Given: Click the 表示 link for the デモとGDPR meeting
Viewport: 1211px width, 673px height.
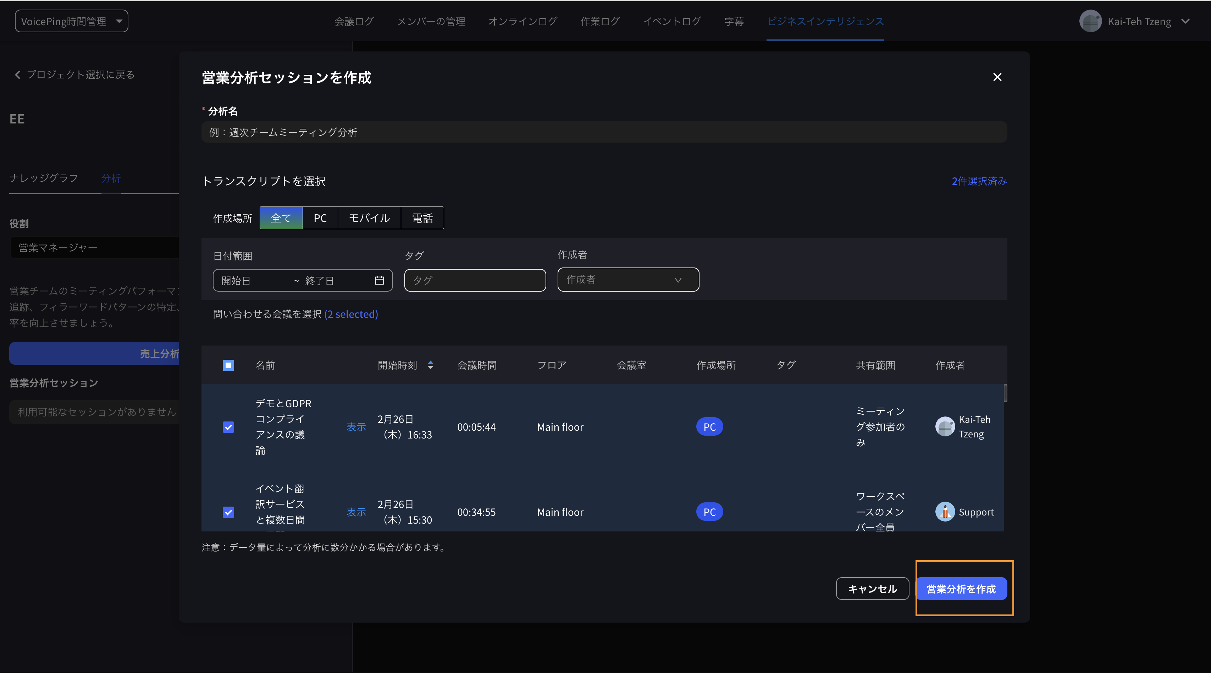Looking at the screenshot, I should click(x=356, y=427).
